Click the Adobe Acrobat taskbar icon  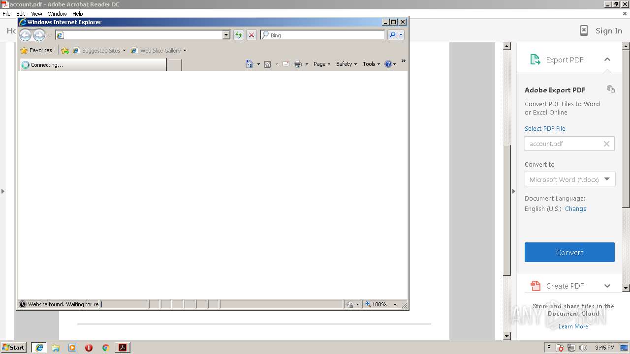[123, 348]
